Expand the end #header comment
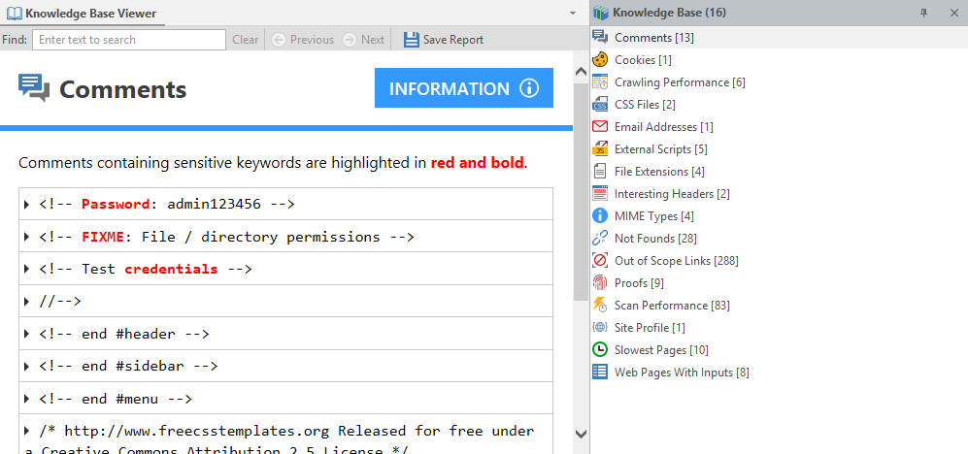This screenshot has width=968, height=454. click(26, 334)
